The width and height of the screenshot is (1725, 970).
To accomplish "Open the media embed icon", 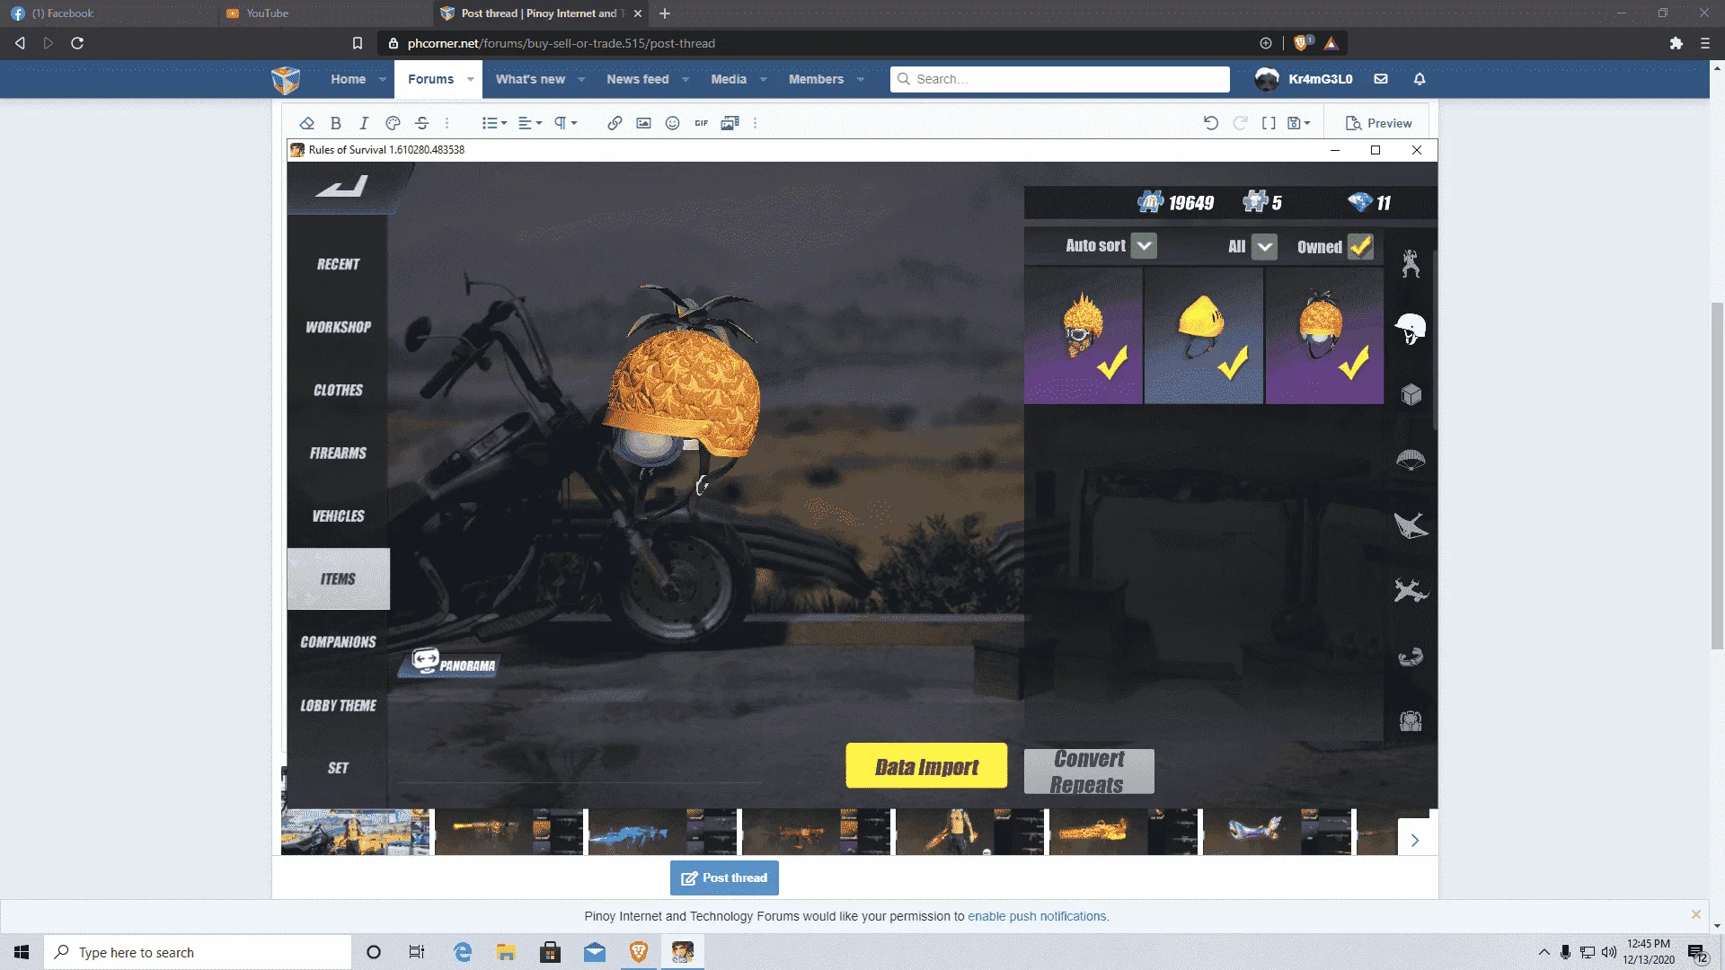I will (x=730, y=123).
